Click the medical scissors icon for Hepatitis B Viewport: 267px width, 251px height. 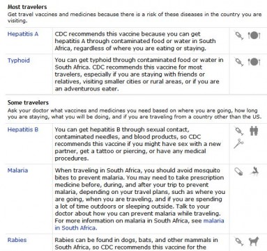click(x=238, y=143)
